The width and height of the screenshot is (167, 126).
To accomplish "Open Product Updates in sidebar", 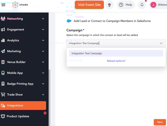I will click(x=18, y=116).
